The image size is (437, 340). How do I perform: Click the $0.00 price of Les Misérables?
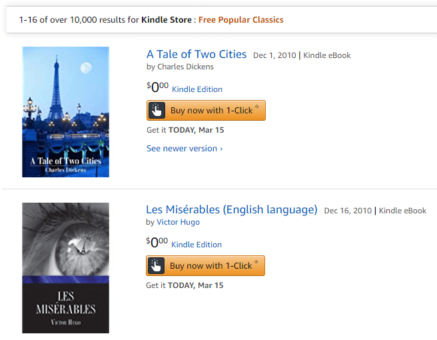[x=157, y=243]
